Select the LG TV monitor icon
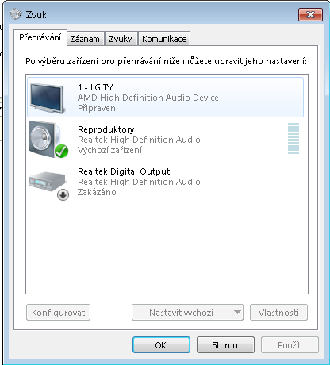 (47, 98)
